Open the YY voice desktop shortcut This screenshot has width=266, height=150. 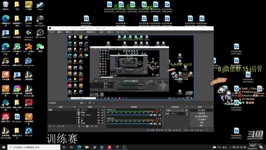point(29,6)
